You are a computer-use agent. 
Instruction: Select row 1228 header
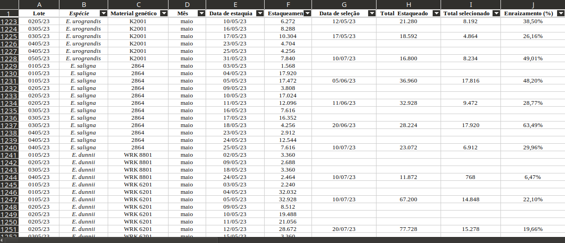[x=9, y=58]
